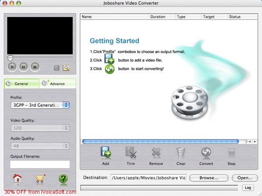Image resolution: width=262 pixels, height=196 pixels.
Task: Click the Audio Quality stepper arrows
Action: (66, 146)
